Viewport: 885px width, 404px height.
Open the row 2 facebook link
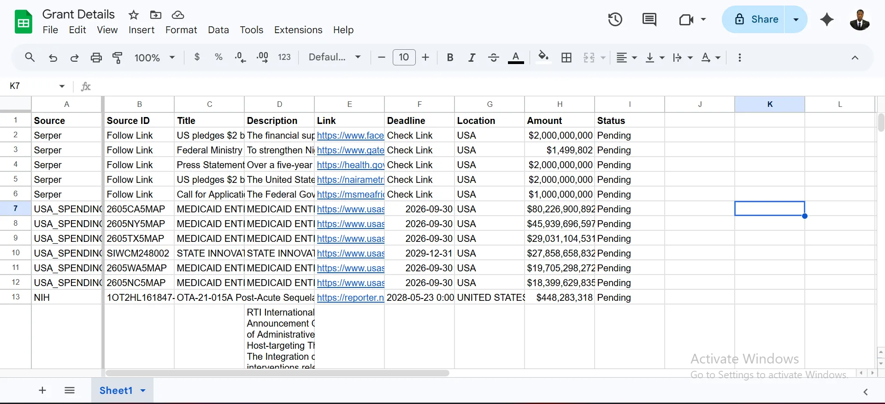tap(350, 135)
